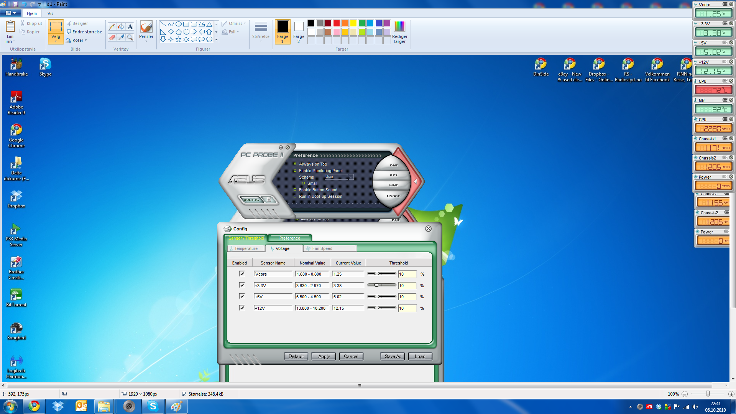Open Google Chrome from the taskbar

tap(34, 406)
